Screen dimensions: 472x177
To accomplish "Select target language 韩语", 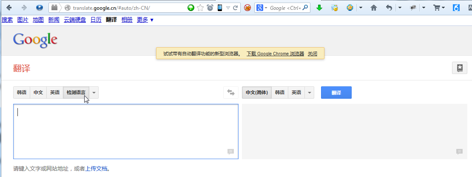I will pos(280,93).
